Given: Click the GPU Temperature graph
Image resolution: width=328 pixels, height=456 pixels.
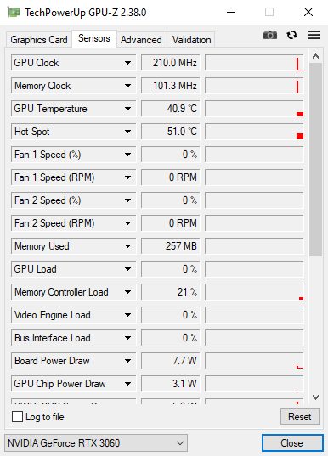Looking at the screenshot, I should click(x=254, y=109).
